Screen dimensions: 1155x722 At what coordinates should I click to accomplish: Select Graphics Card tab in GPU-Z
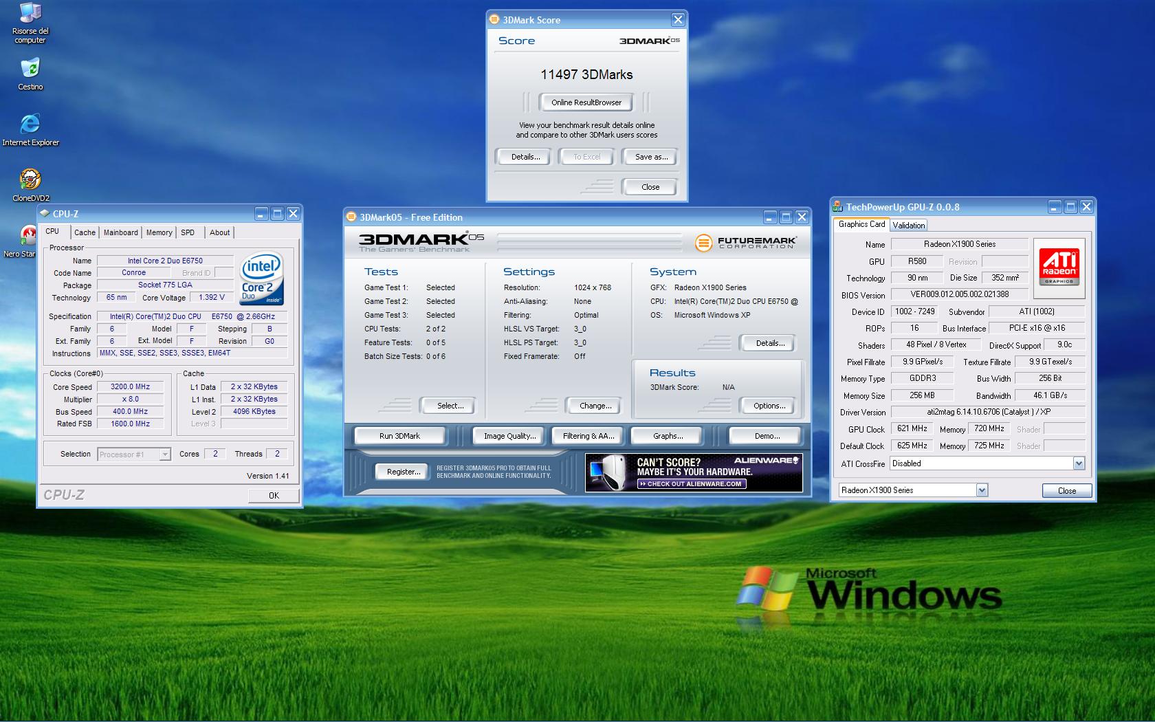pos(861,224)
